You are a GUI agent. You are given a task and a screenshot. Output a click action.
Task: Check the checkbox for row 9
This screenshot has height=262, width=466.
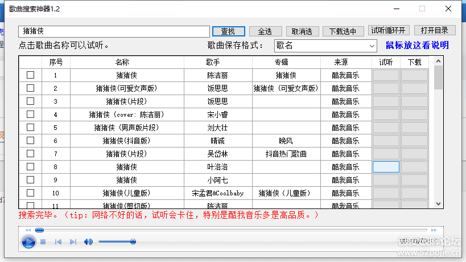30,179
